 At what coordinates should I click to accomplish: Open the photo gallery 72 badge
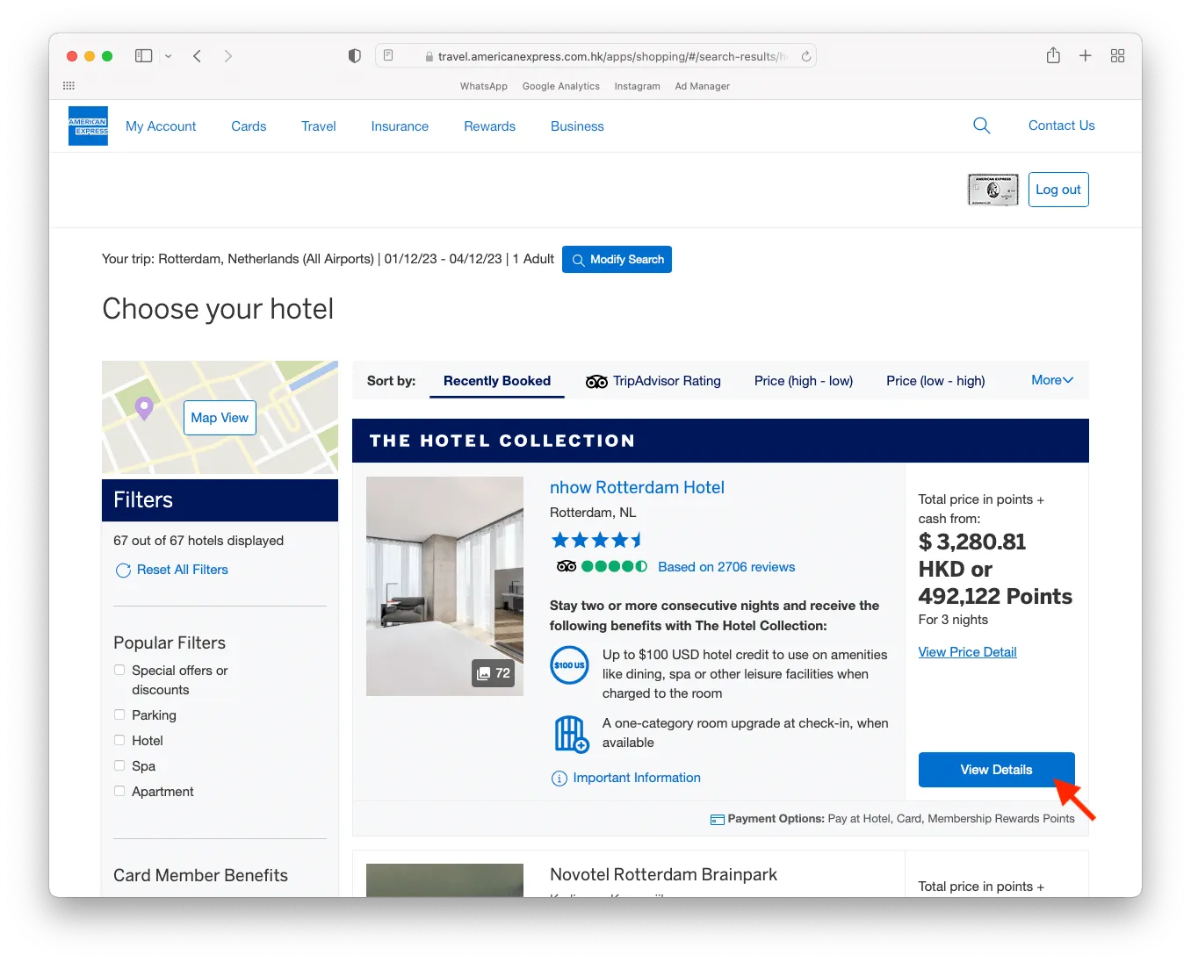493,673
